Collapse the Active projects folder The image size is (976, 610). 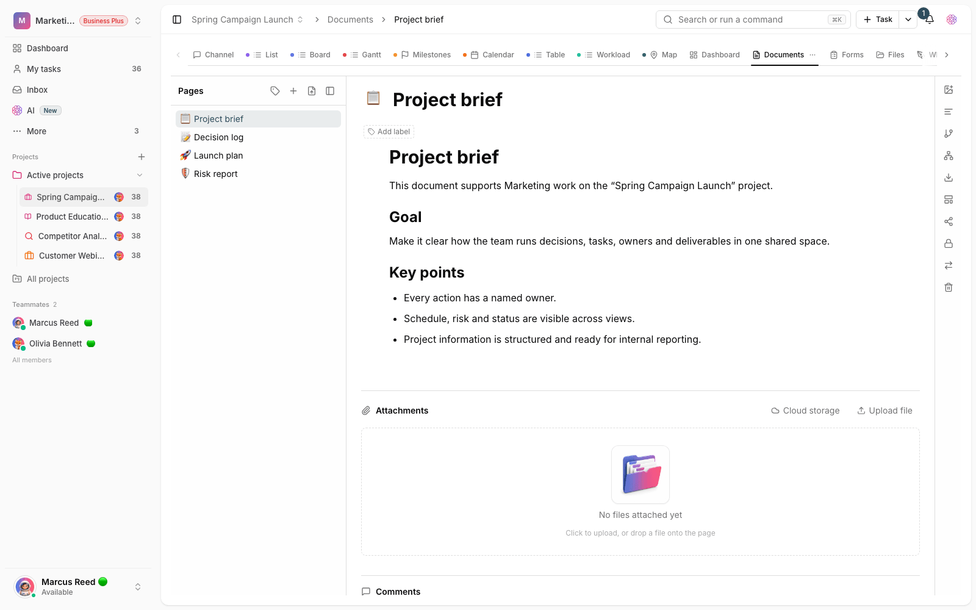click(140, 175)
